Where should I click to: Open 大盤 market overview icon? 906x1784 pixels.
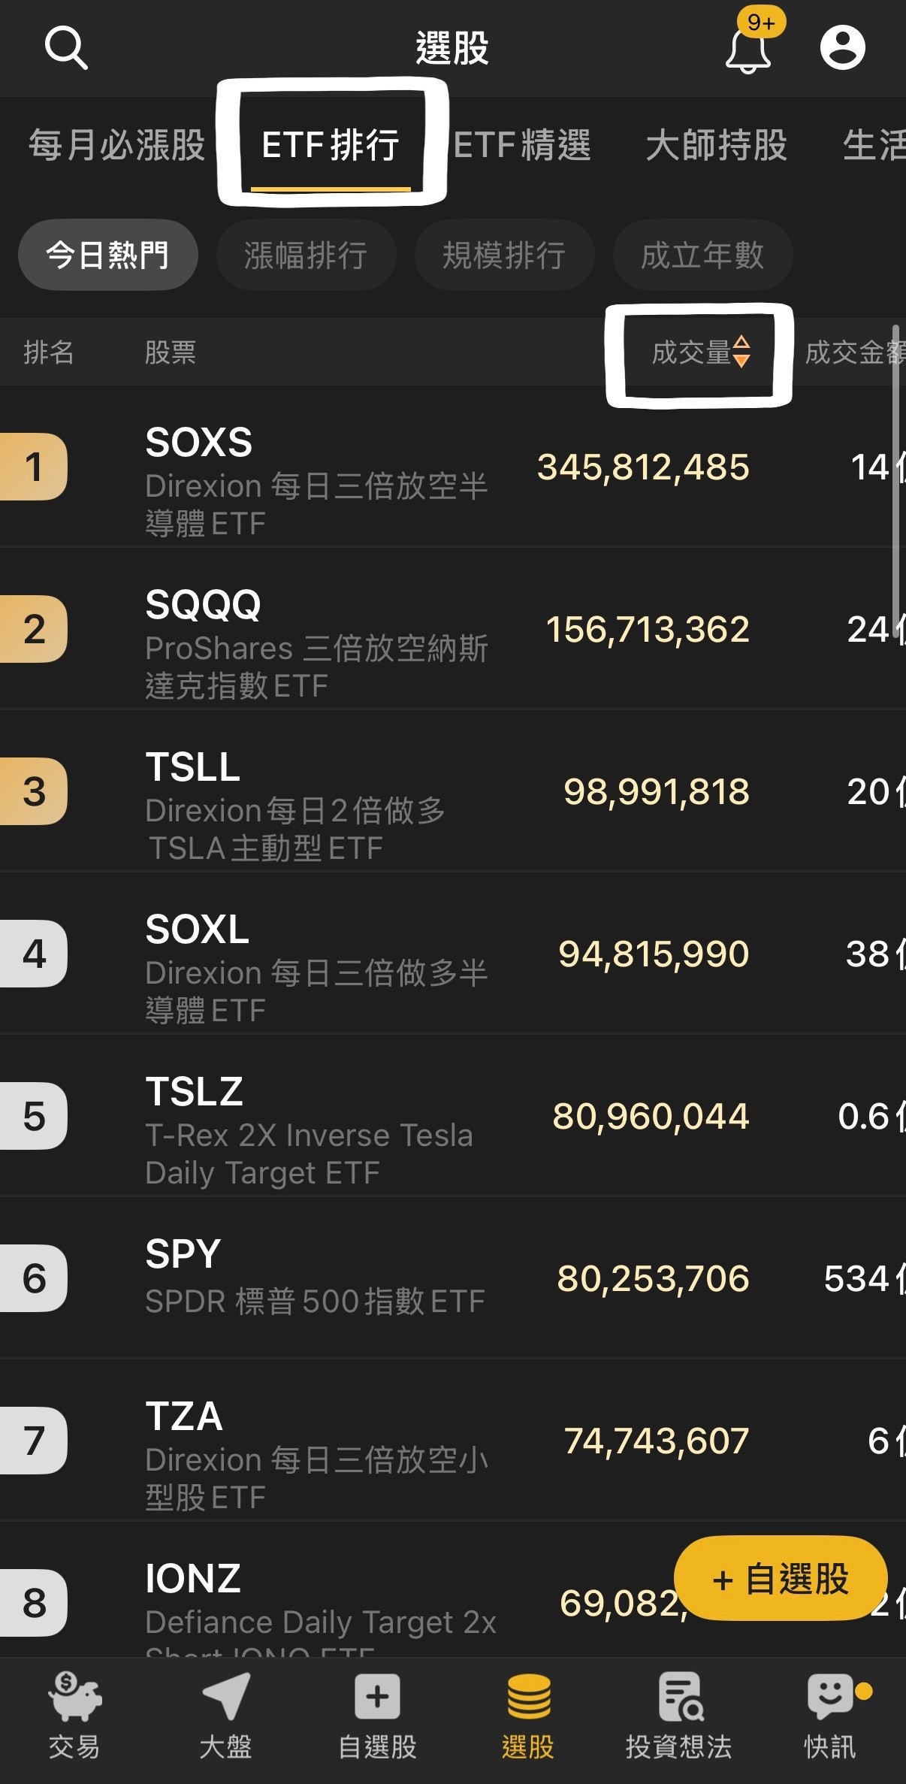(x=225, y=1696)
